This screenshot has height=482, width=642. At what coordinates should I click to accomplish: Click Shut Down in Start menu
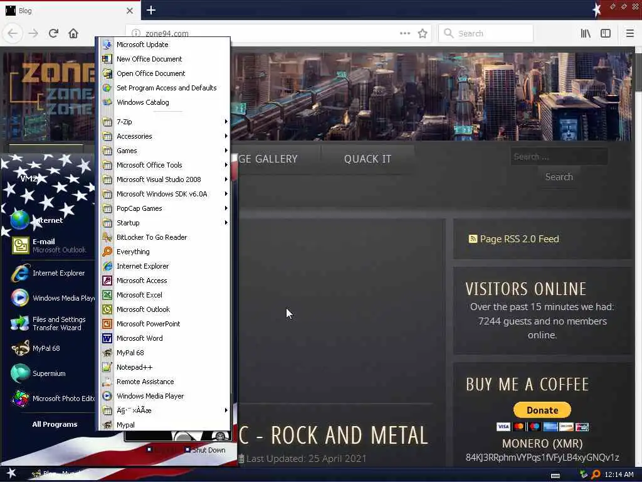(x=205, y=450)
